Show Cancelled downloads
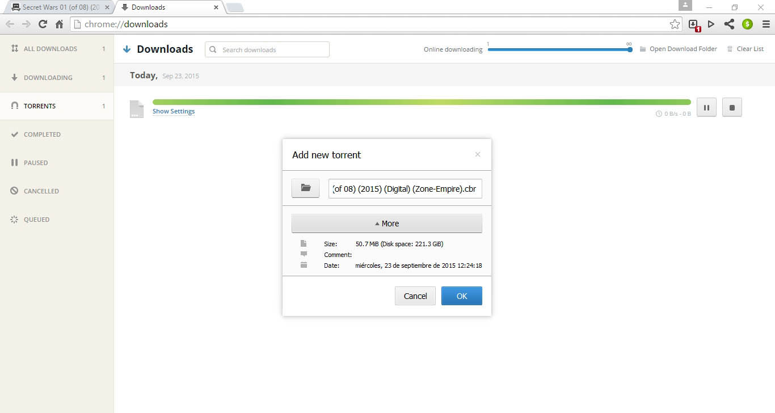 pyautogui.click(x=57, y=191)
